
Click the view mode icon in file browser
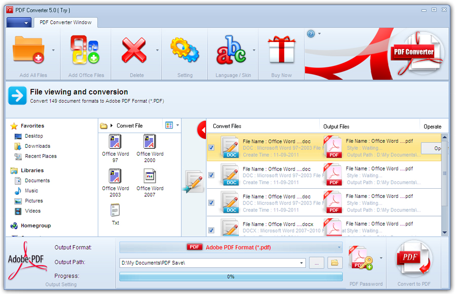coord(169,125)
